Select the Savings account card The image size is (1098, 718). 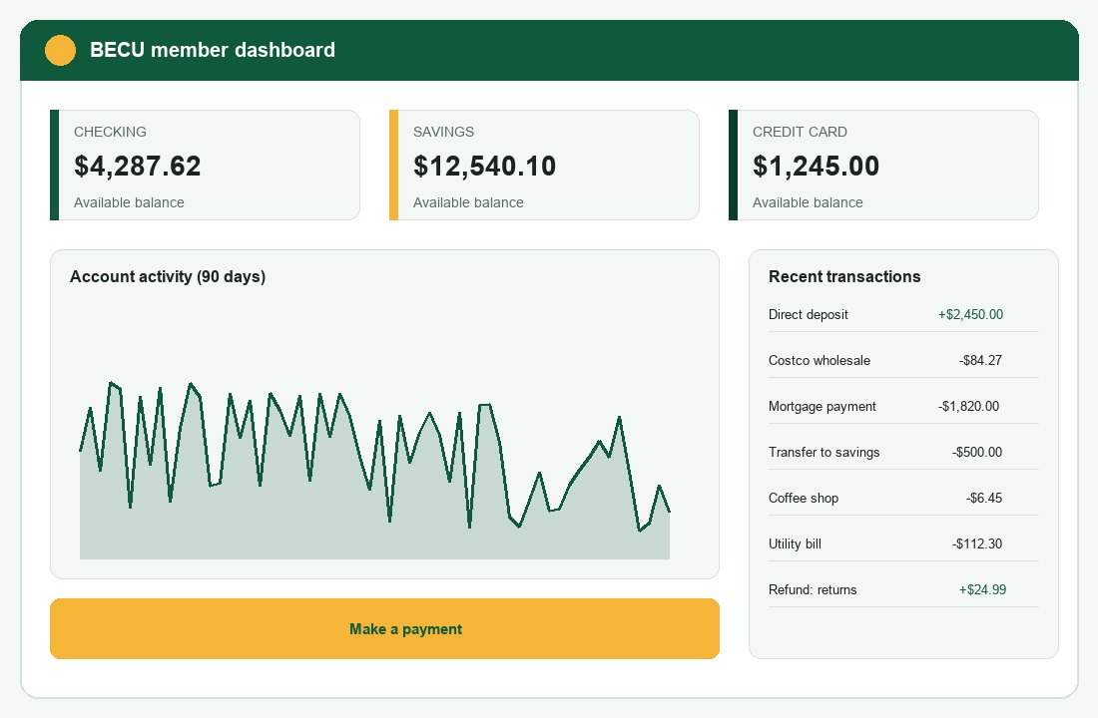click(x=544, y=164)
